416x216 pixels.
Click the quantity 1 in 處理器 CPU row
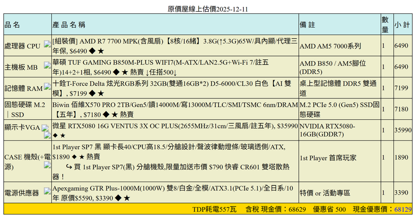coord(383,46)
